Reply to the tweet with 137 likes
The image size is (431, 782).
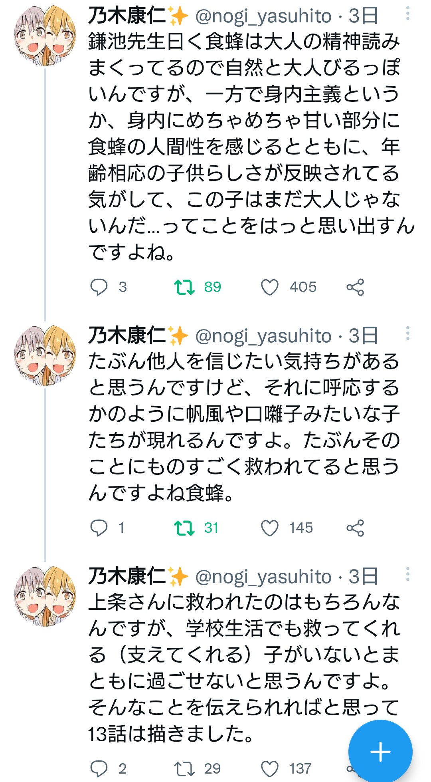click(99, 768)
